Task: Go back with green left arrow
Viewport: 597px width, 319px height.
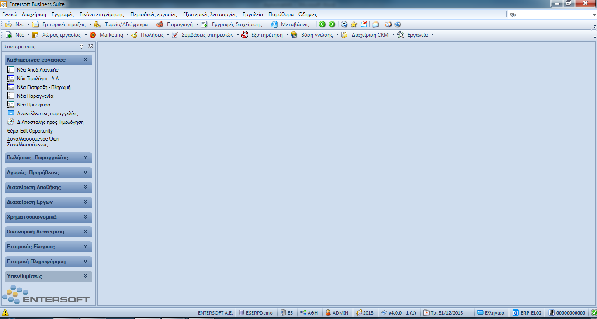Action: tap(322, 24)
